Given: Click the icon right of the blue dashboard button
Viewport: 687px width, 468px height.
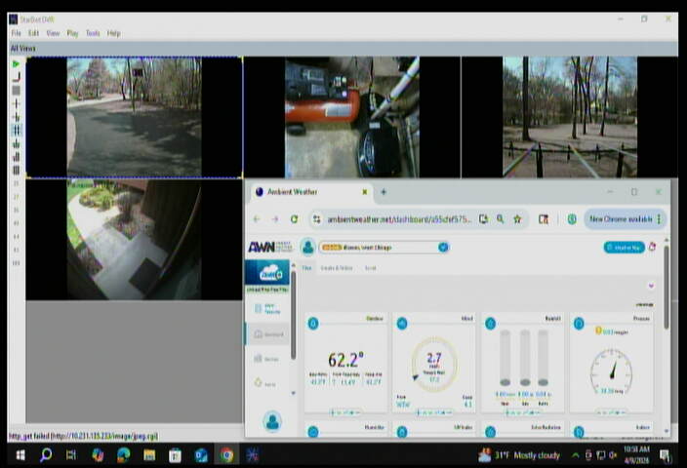Looking at the screenshot, I should point(653,247).
